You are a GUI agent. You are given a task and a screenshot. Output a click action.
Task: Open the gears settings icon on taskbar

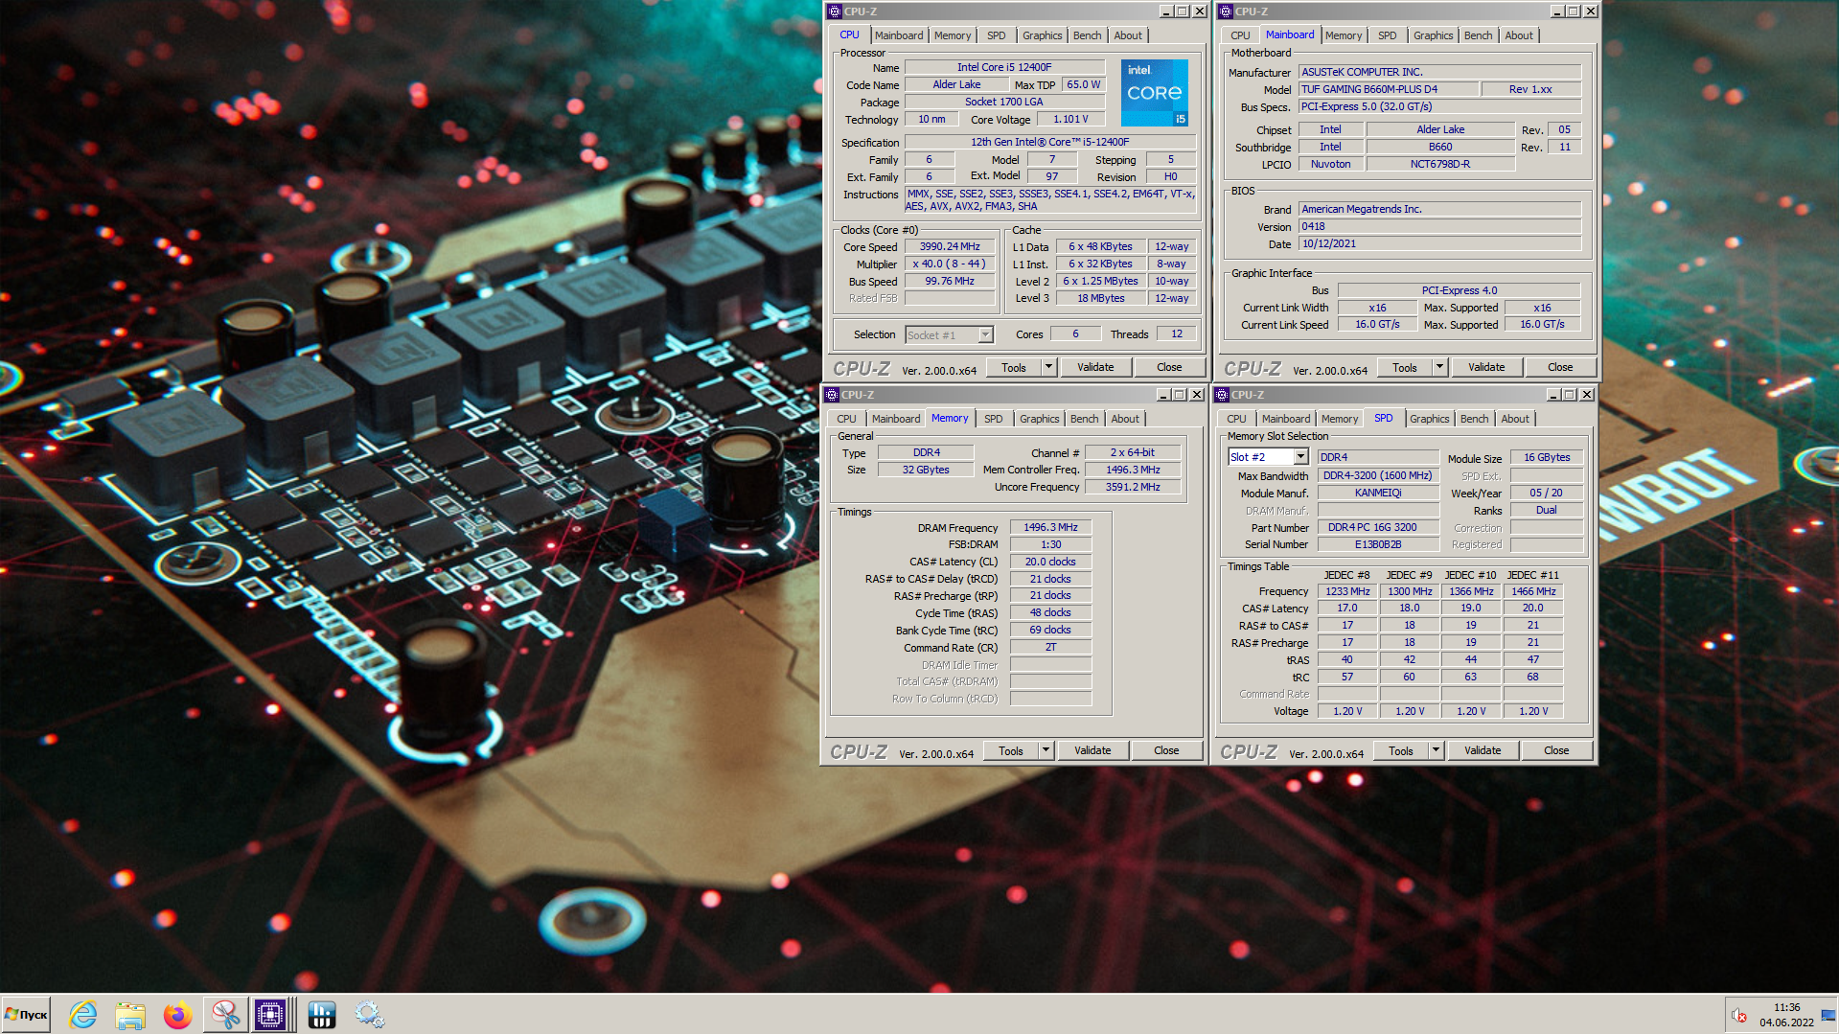(369, 1015)
